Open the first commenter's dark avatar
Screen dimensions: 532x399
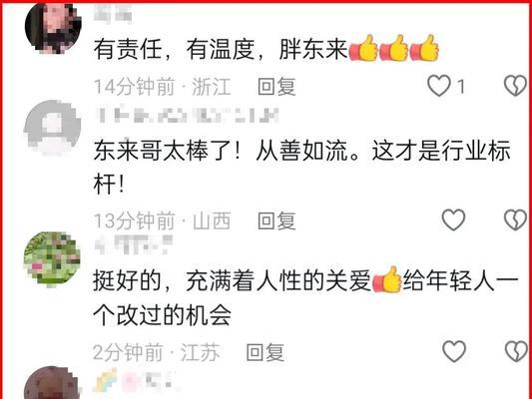53,28
